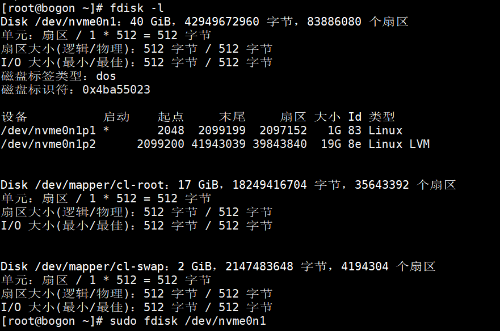The image size is (500, 331).
Task: Click the 末尾 column header
Action: (x=232, y=117)
